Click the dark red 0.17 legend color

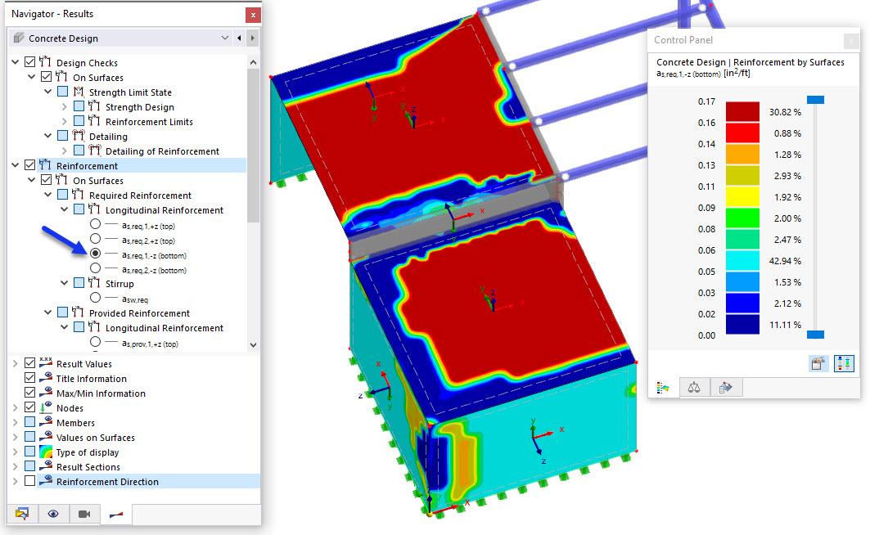[742, 111]
